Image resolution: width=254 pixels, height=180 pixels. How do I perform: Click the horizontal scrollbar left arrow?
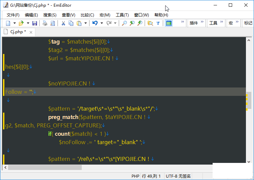tap(5, 167)
